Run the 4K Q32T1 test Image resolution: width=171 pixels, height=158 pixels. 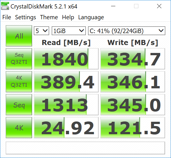(19, 82)
